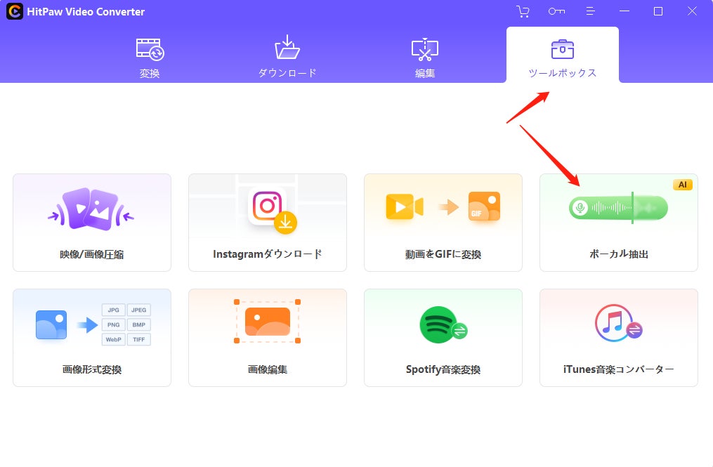Click the key registration icon
The width and height of the screenshot is (713, 467).
pyautogui.click(x=556, y=11)
